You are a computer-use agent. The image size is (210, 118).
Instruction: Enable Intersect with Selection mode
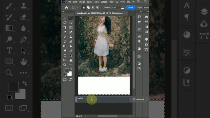point(98,8)
